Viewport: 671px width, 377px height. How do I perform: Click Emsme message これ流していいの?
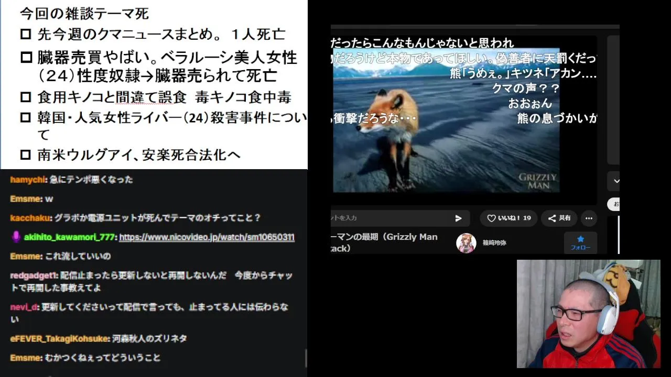78,257
